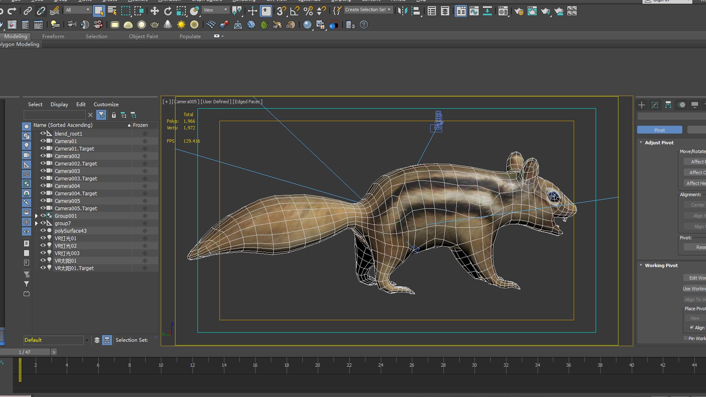The image size is (706, 397).
Task: Click the Pivot button
Action: (x=659, y=130)
